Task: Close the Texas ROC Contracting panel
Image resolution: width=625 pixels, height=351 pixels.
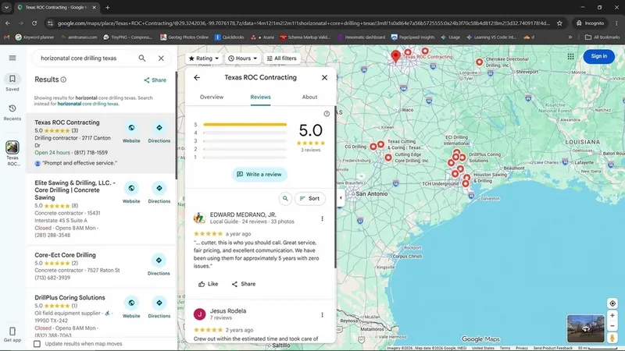Action: tap(324, 77)
